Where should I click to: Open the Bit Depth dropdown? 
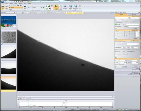[132, 26]
